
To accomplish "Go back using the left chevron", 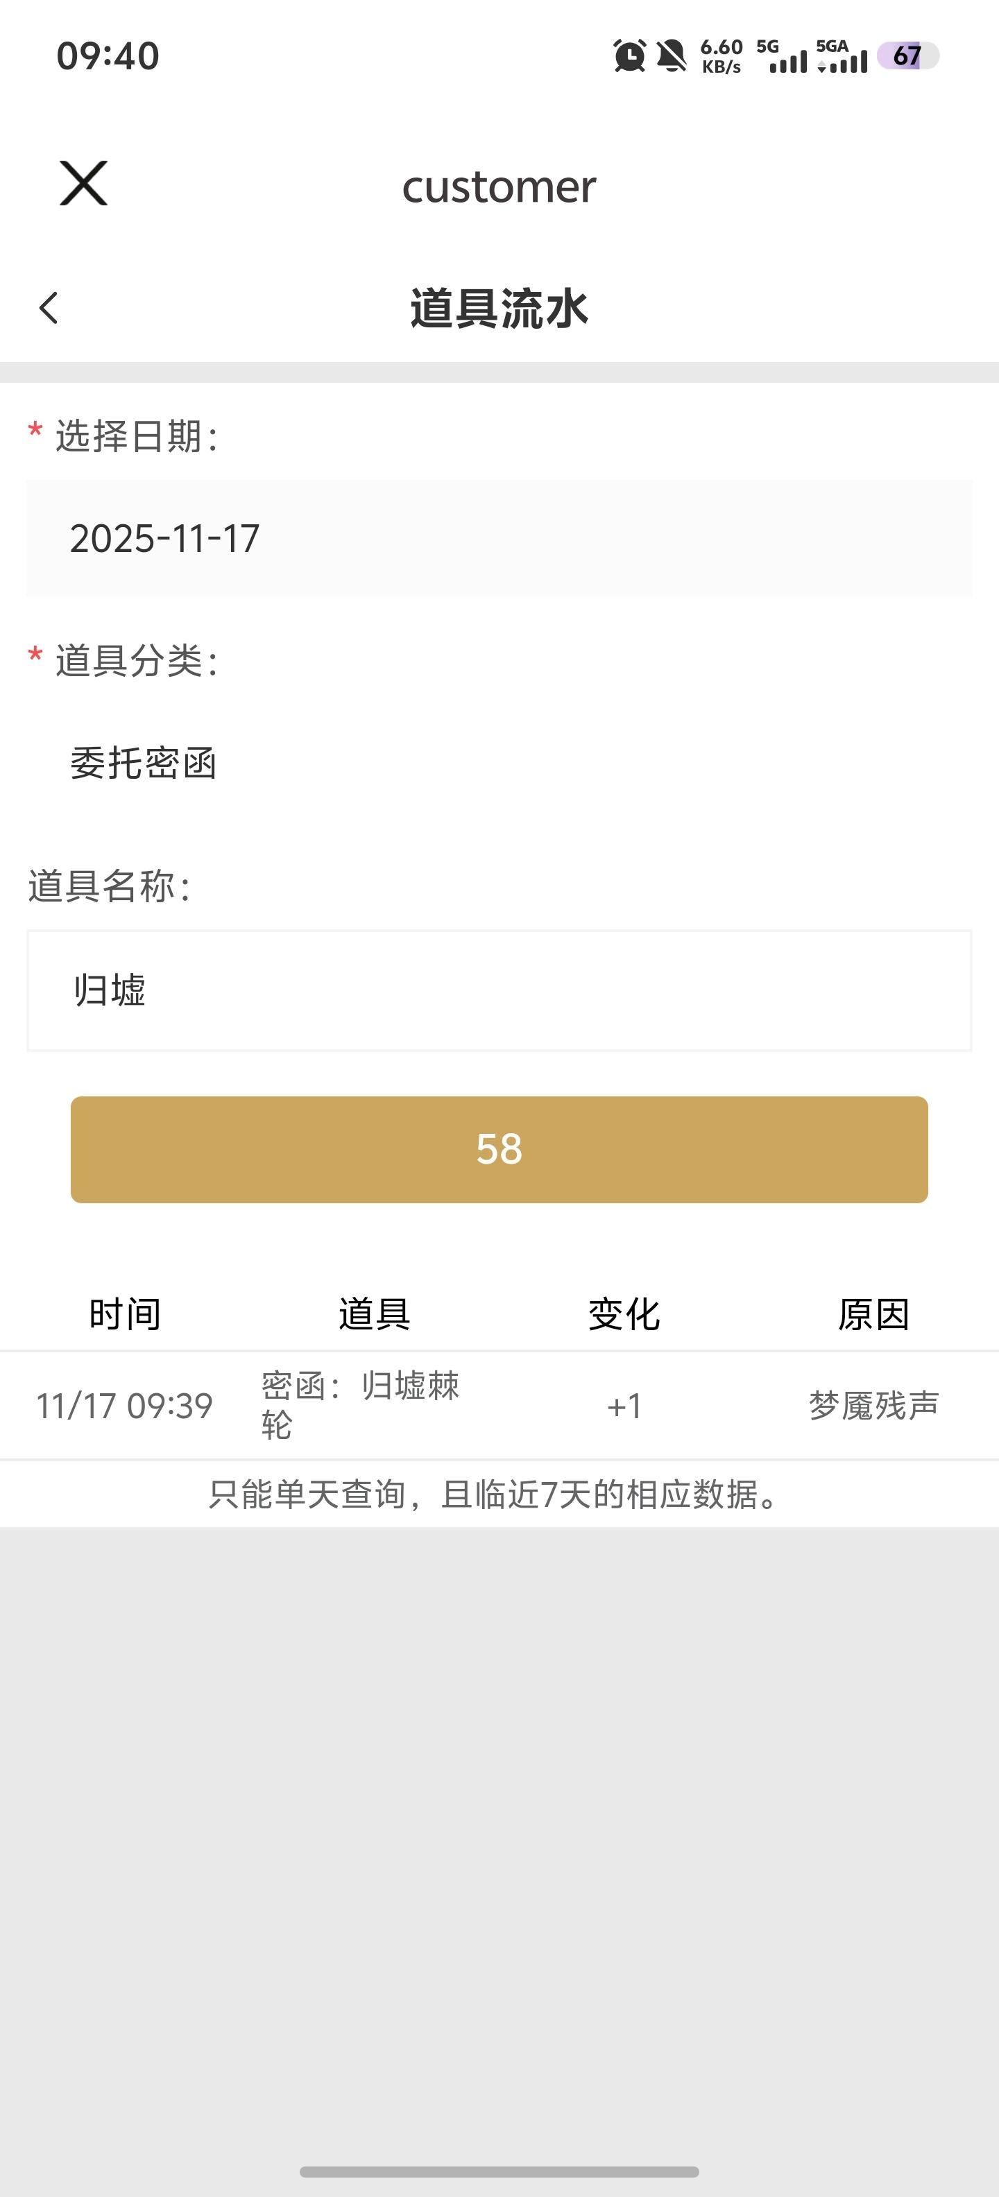I will [x=49, y=308].
